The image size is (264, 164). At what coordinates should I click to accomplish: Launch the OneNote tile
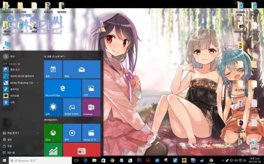[x=91, y=107]
